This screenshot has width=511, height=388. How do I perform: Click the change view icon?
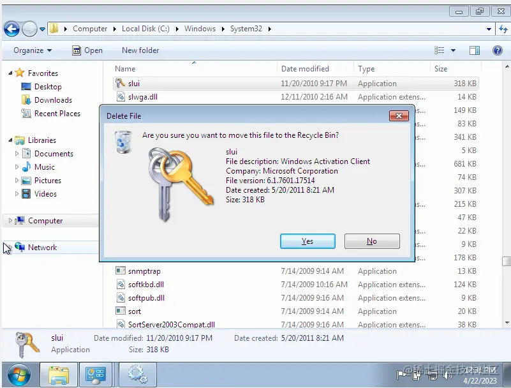click(x=440, y=50)
